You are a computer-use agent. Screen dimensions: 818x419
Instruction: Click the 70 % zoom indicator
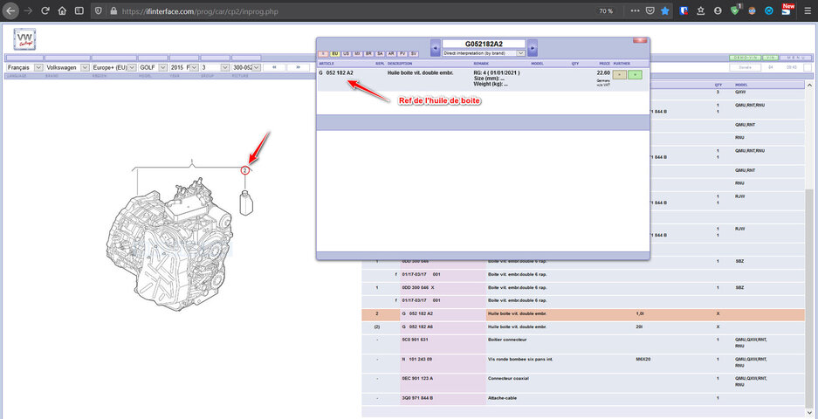606,10
